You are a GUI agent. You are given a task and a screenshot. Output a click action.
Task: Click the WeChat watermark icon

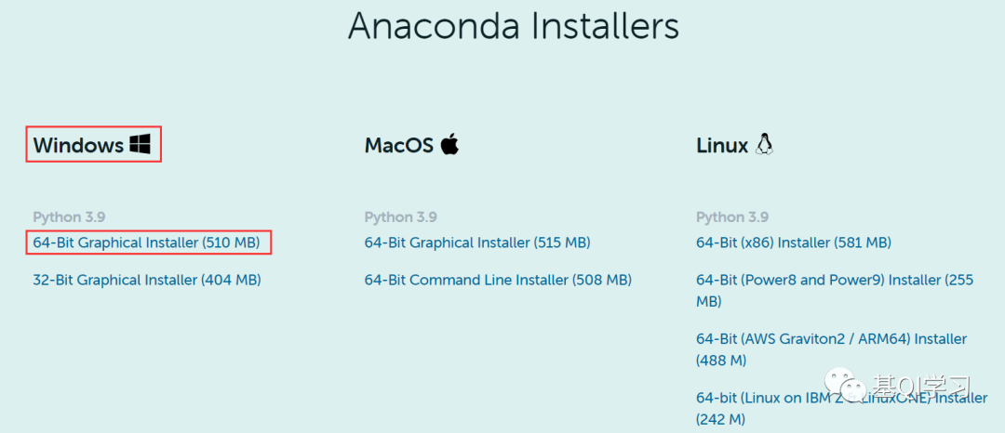click(845, 384)
